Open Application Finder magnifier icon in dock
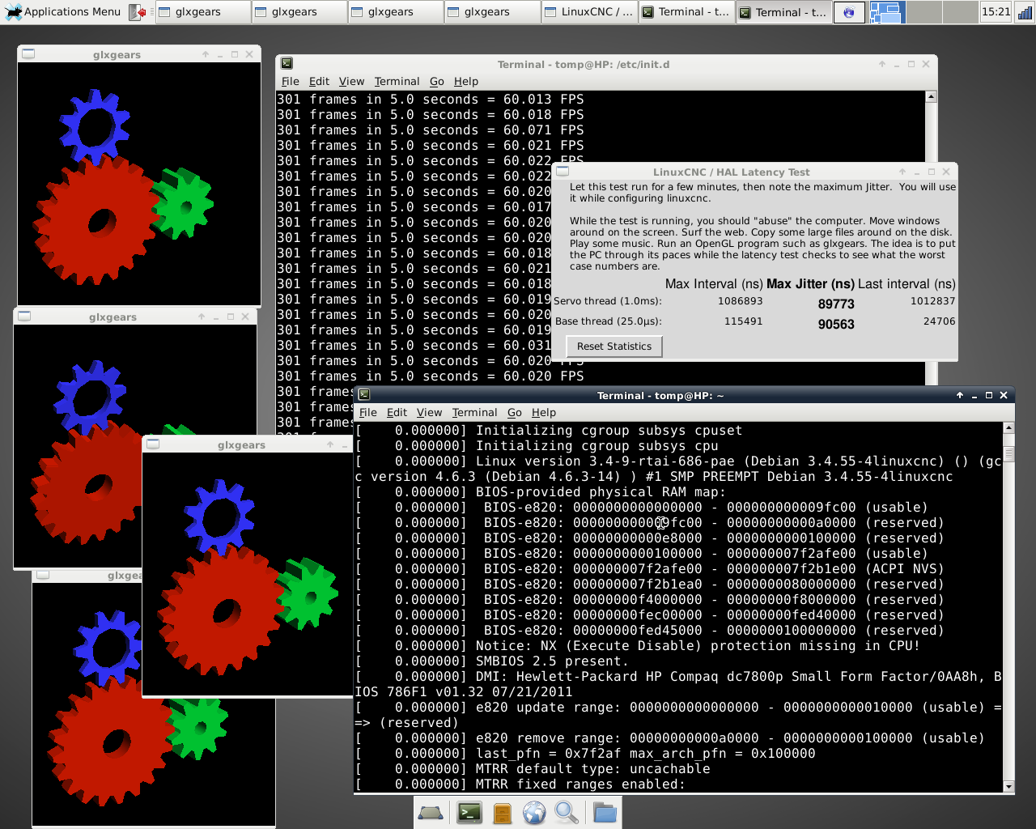The height and width of the screenshot is (829, 1036). [567, 812]
